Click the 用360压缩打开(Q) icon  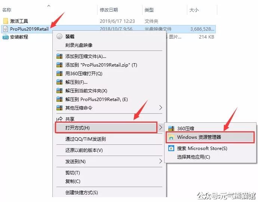(59, 74)
